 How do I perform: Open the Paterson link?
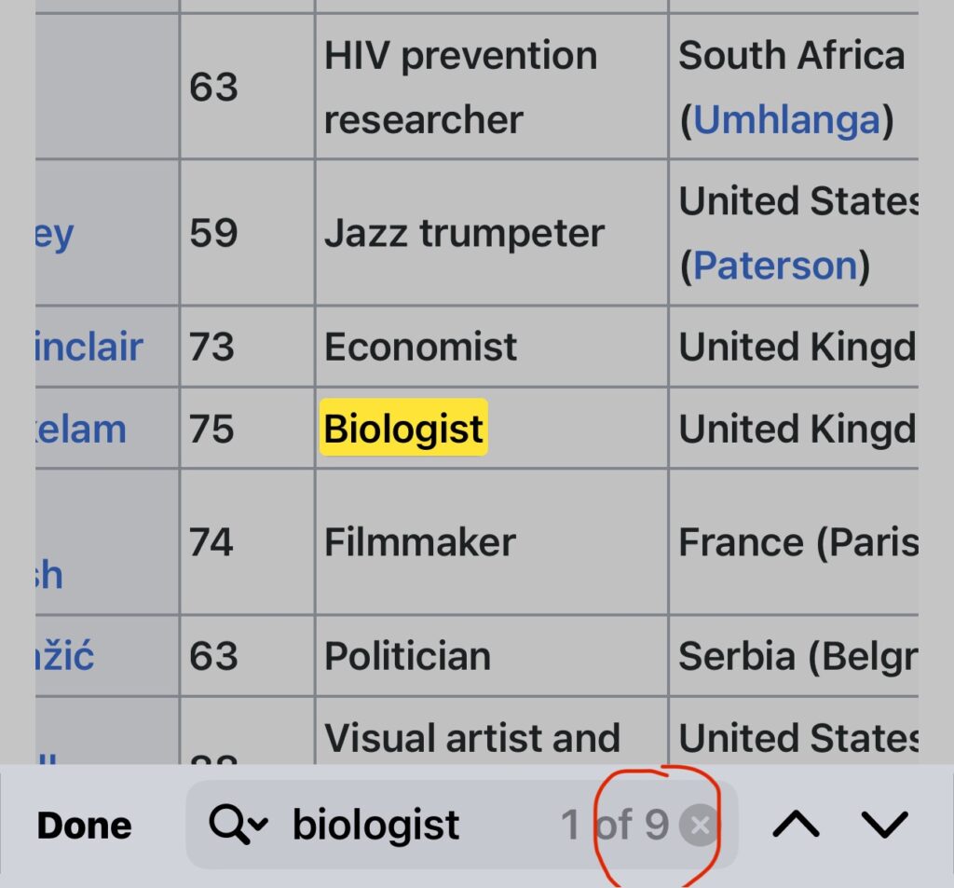pyautogui.click(x=775, y=266)
